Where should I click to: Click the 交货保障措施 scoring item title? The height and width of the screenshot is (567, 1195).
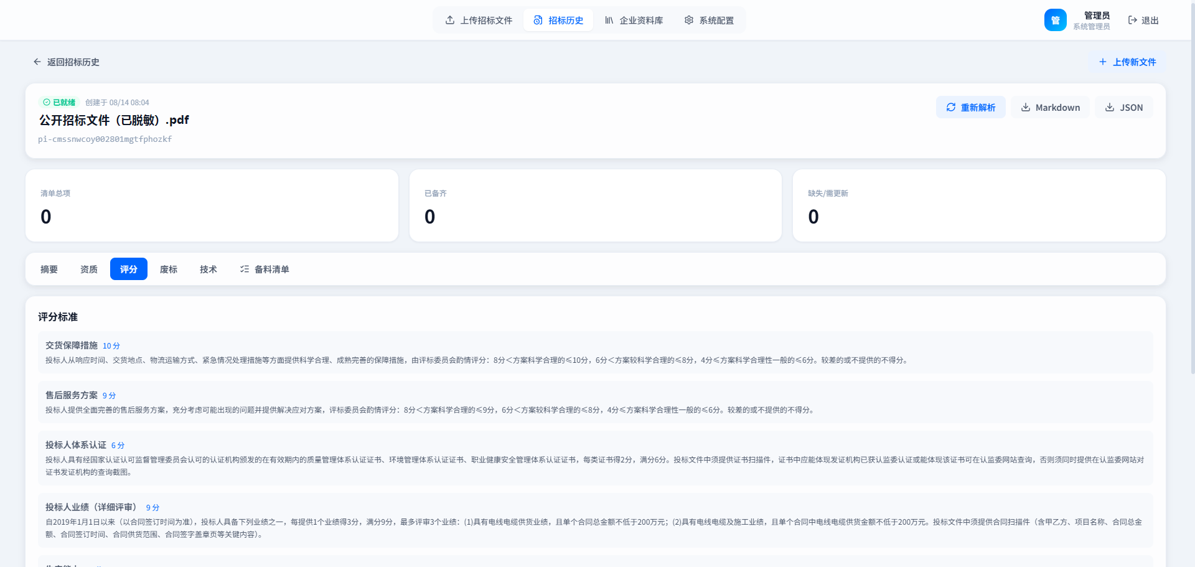tap(72, 345)
